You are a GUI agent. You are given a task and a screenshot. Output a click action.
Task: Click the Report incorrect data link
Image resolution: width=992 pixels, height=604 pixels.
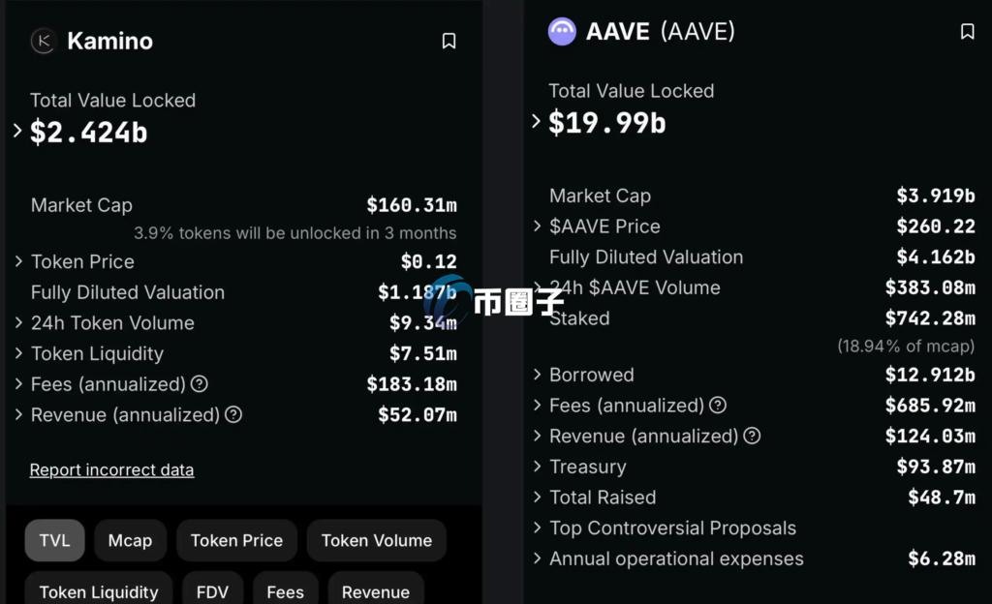(112, 470)
